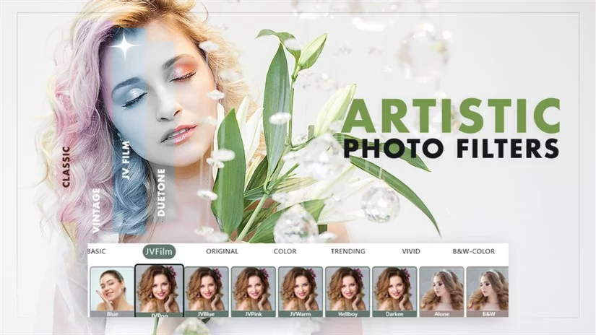Image resolution: width=596 pixels, height=335 pixels.
Task: Select the VIVID filter tab
Action: pyautogui.click(x=411, y=251)
